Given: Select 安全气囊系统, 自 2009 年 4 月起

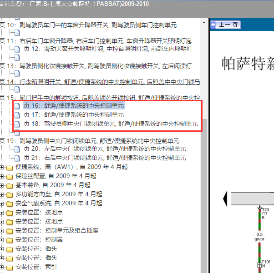Looking at the screenshot, I should point(59,203).
